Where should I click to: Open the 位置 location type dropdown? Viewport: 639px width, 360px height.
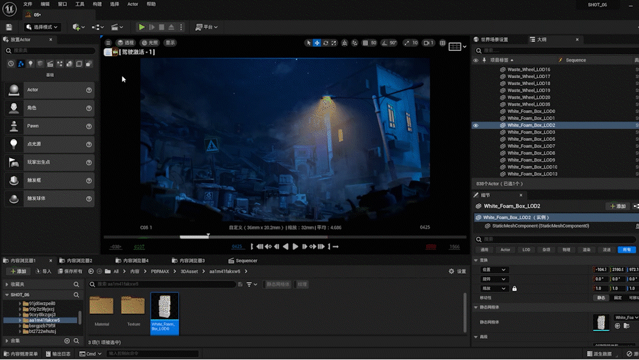pyautogui.click(x=493, y=270)
